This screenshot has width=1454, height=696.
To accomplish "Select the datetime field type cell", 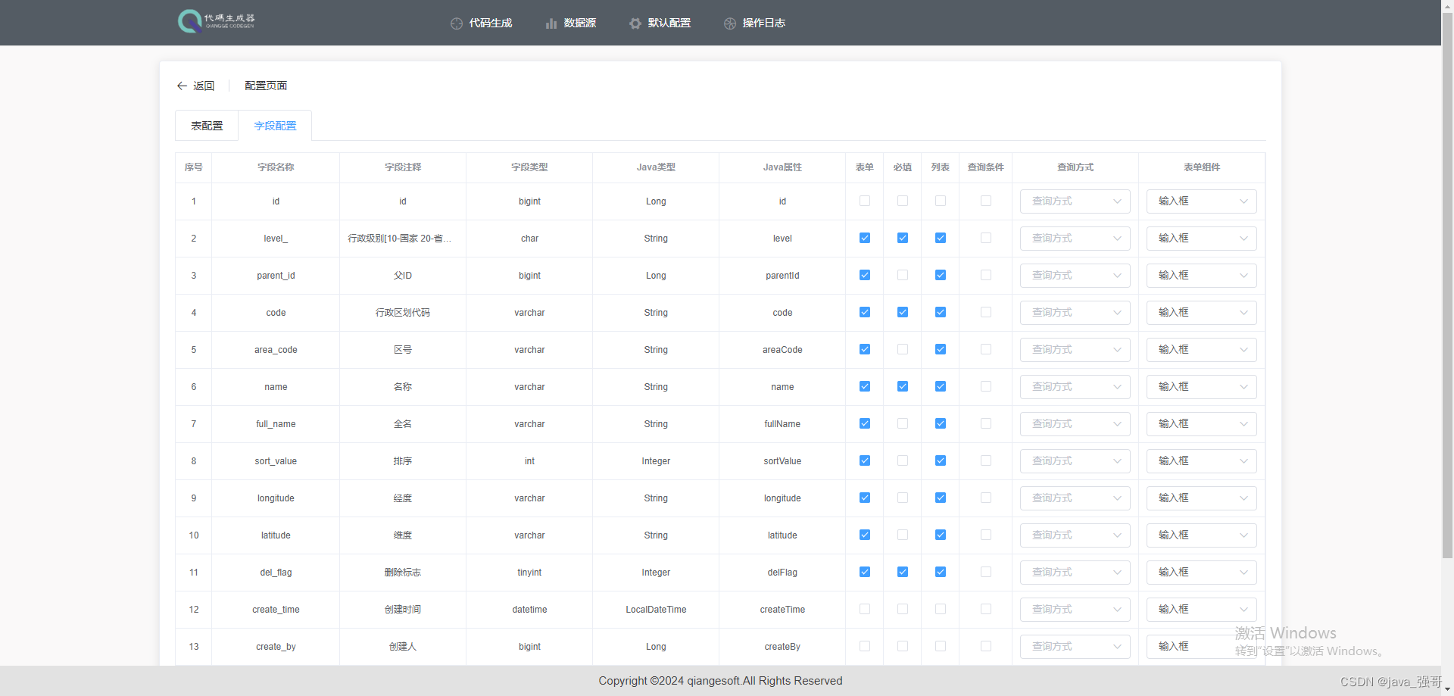I will pyautogui.click(x=529, y=610).
